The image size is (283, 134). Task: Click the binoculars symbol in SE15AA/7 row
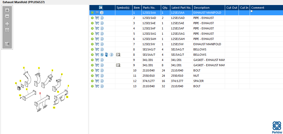(x=118, y=55)
